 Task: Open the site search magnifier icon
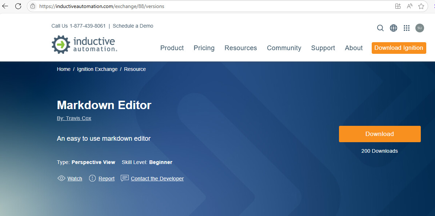point(380,28)
